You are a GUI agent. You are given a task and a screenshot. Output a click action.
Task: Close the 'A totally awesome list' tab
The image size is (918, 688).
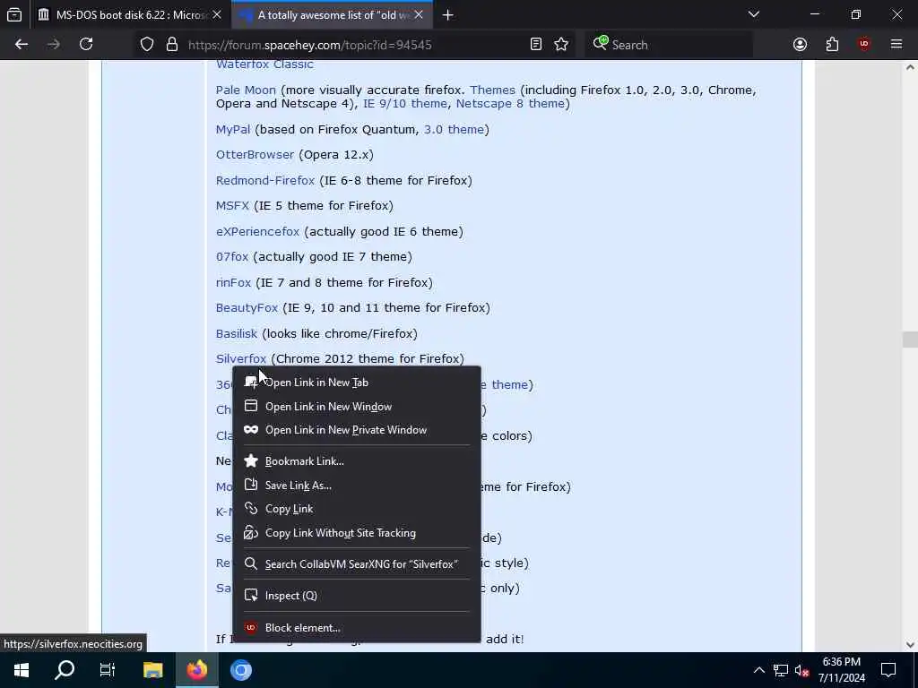pos(419,15)
